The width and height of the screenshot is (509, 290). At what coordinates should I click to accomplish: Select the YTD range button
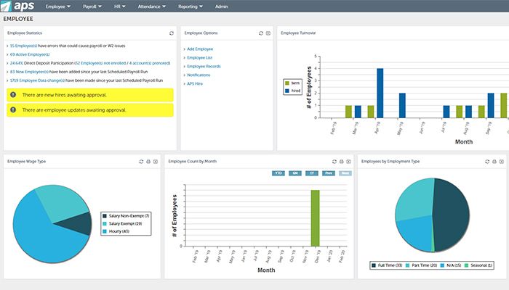(x=278, y=173)
